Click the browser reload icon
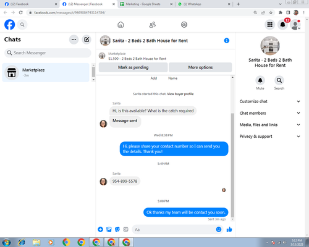309x247 pixels. (20, 12)
